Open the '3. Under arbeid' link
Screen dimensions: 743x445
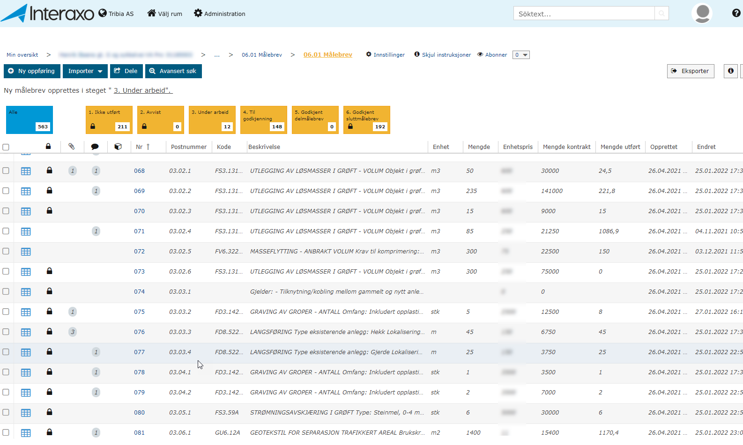coord(143,90)
